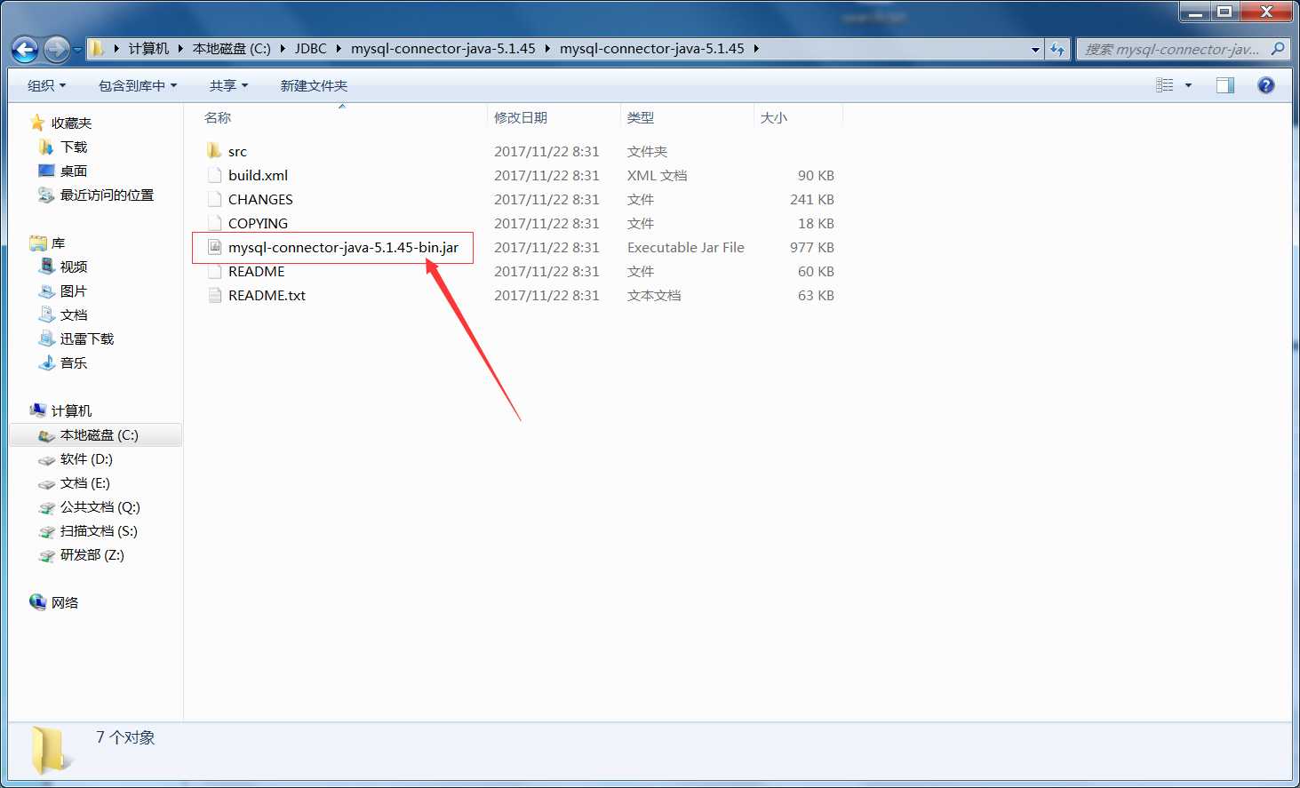
Task: Click Executable Jar File type cell
Action: pyautogui.click(x=686, y=247)
